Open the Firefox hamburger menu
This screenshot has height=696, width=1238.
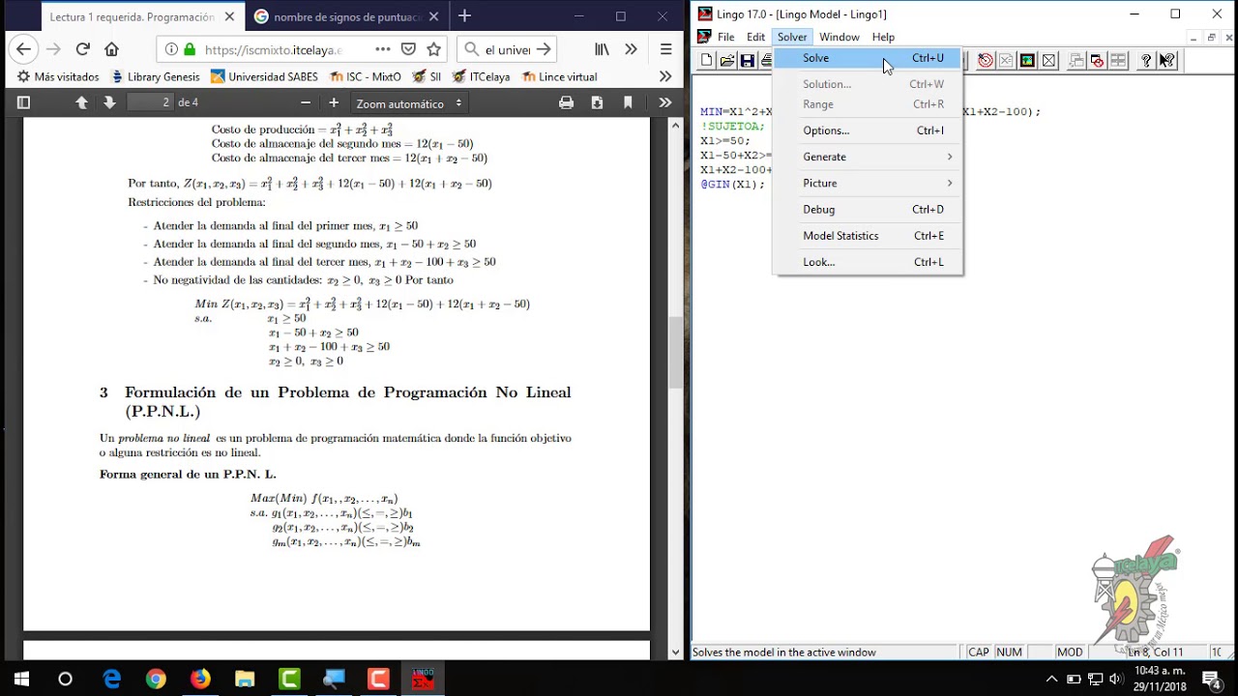665,49
